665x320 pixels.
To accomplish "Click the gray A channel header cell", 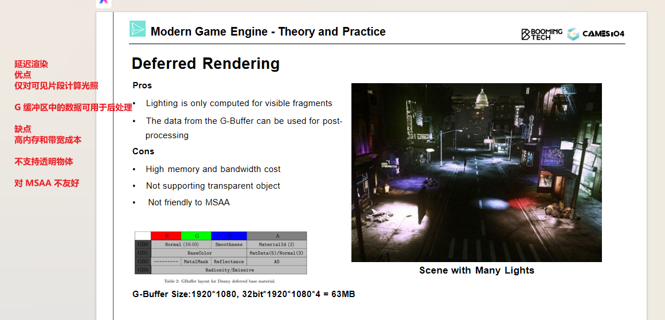I will pos(277,236).
